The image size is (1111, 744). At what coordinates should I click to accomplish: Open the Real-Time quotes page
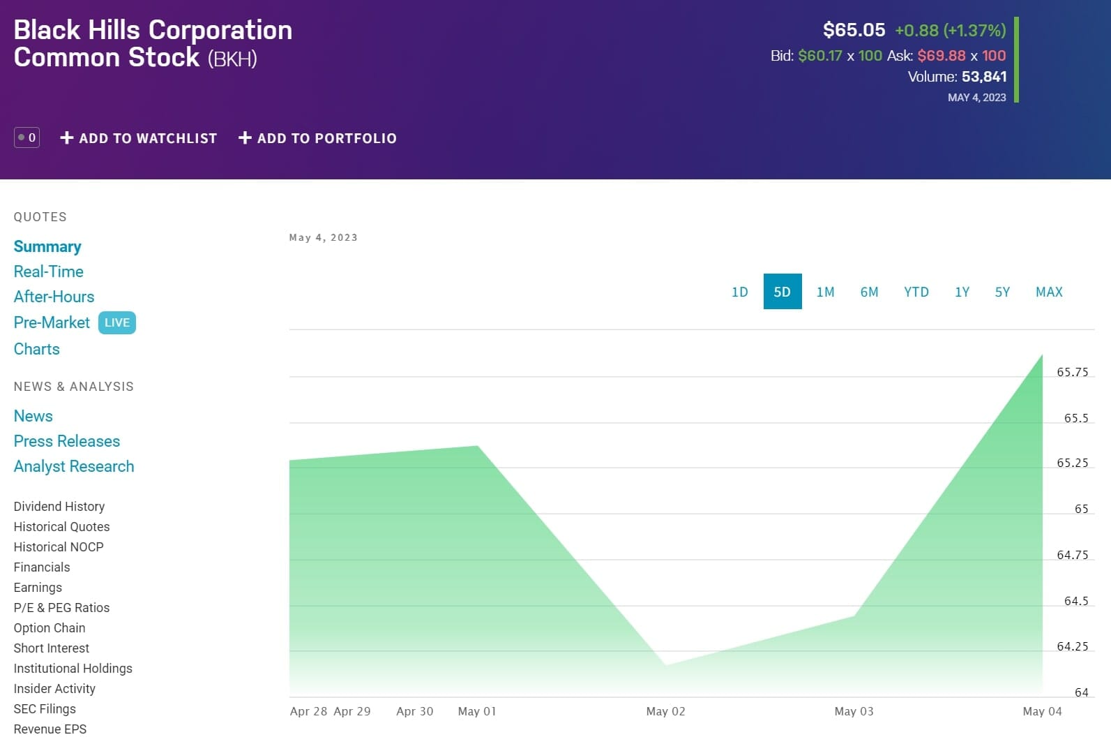click(x=49, y=271)
